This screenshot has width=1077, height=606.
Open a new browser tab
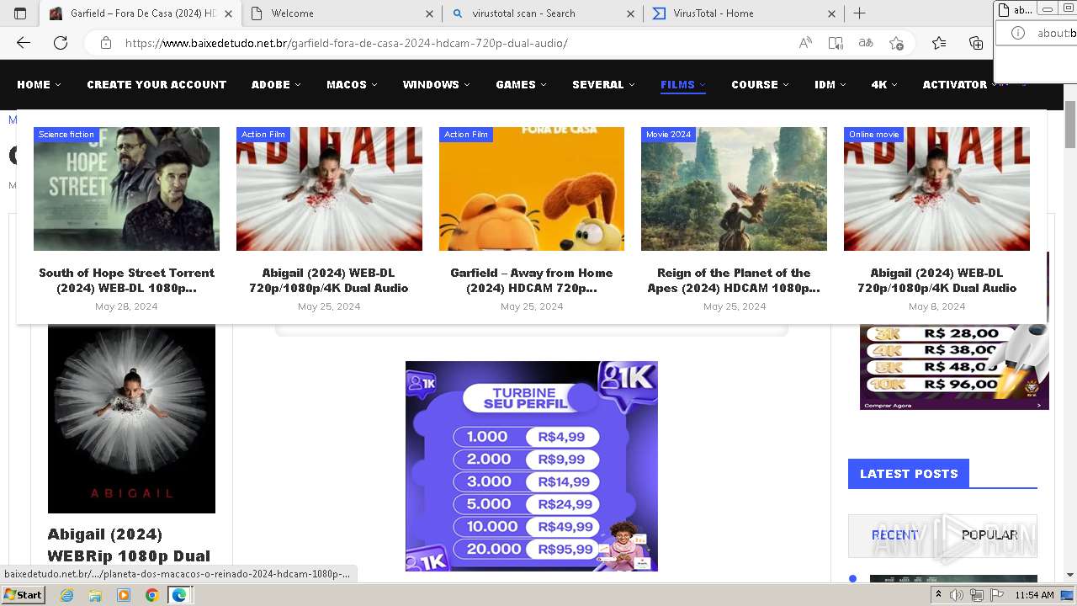[x=859, y=13]
